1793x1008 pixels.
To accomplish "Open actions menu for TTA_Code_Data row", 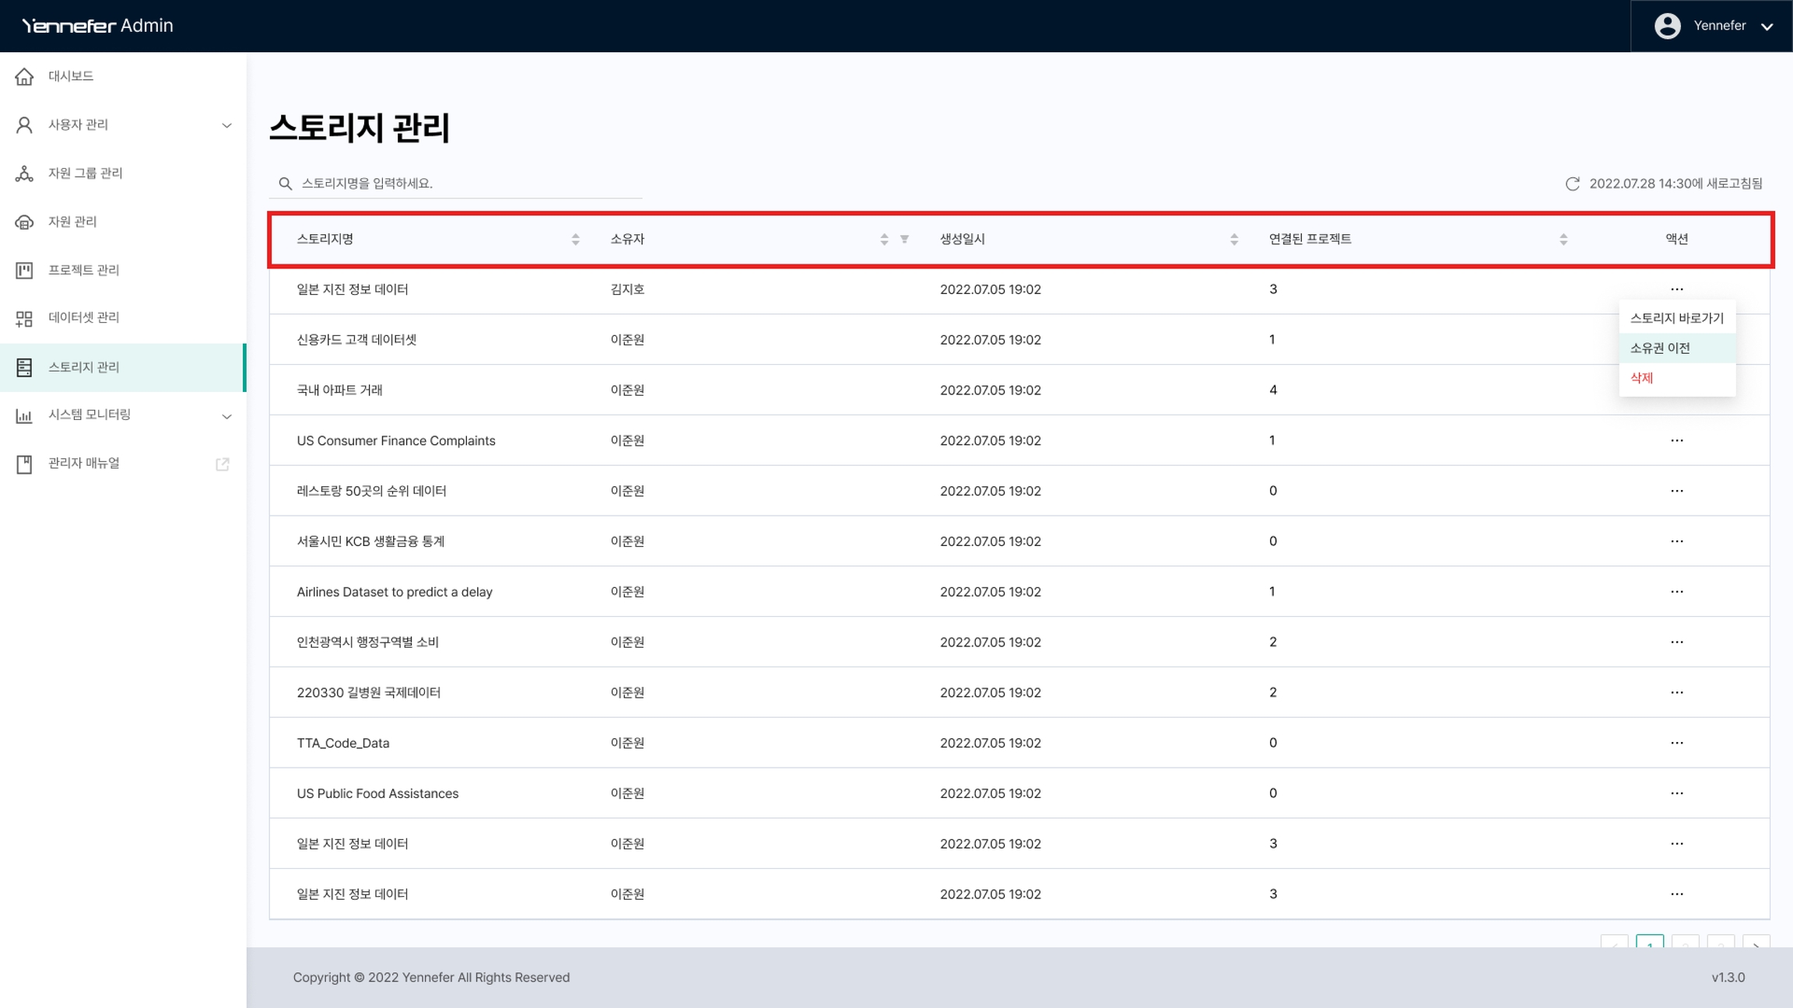I will tap(1676, 743).
